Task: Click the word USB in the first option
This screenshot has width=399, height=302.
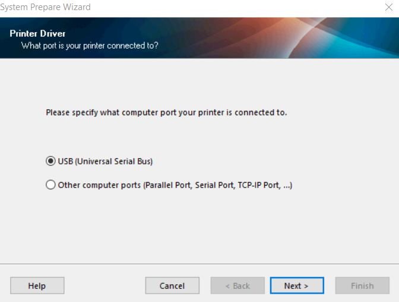Action: pyautogui.click(x=65, y=161)
